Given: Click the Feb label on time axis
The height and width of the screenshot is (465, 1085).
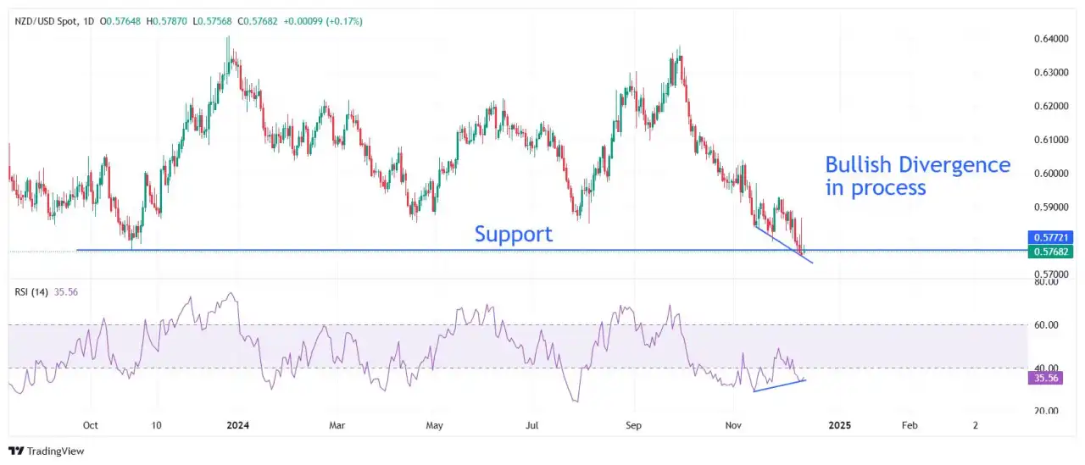Looking at the screenshot, I should (909, 425).
